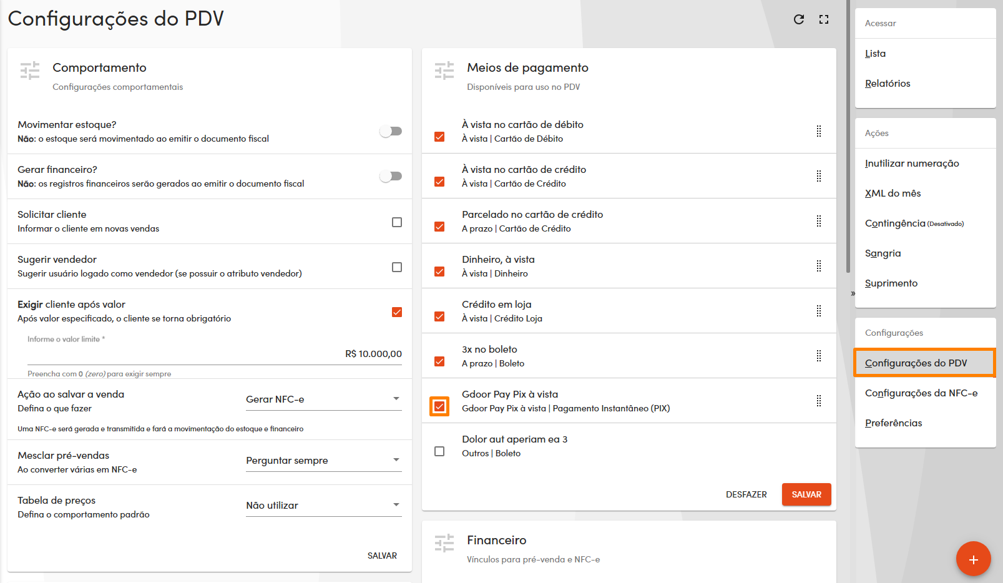
Task: Uncheck Dinheiro, à vista payment method
Action: (x=439, y=272)
